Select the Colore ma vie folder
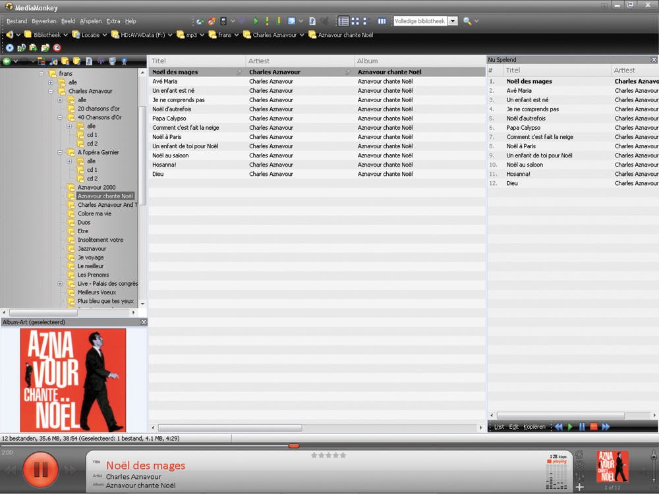This screenshot has width=659, height=494. coord(94,213)
